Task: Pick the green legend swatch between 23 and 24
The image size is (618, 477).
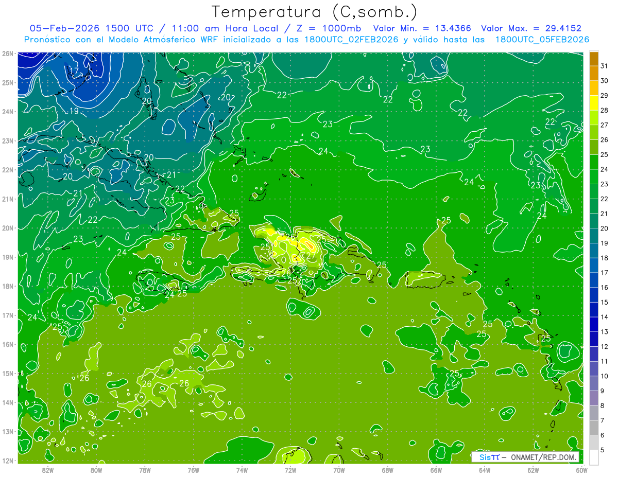Action: point(594,176)
